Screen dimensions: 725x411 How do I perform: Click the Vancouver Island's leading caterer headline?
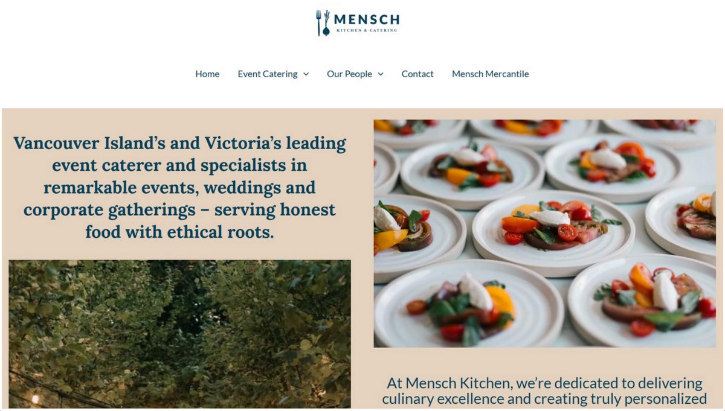(x=179, y=187)
